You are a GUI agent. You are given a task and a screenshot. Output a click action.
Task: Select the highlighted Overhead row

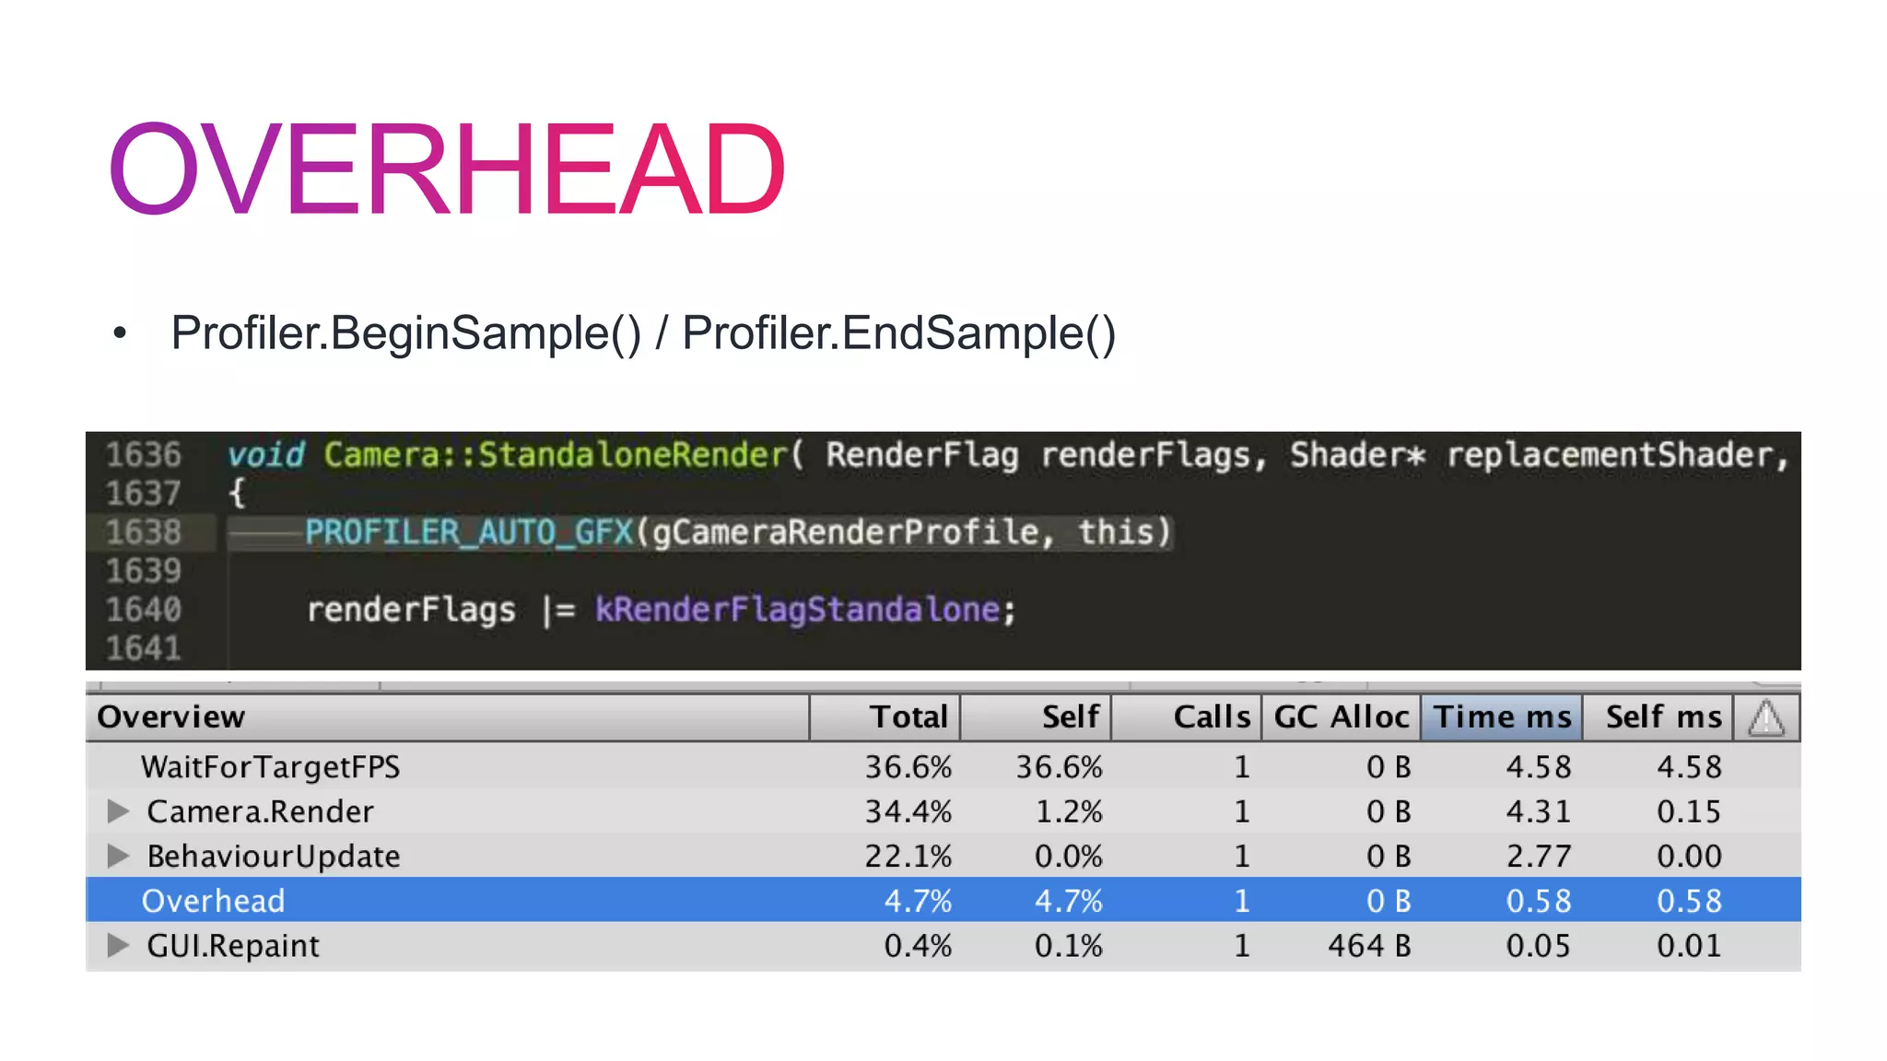pos(213,901)
